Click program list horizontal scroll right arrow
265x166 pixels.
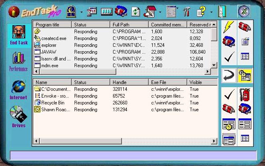[x=208, y=72]
